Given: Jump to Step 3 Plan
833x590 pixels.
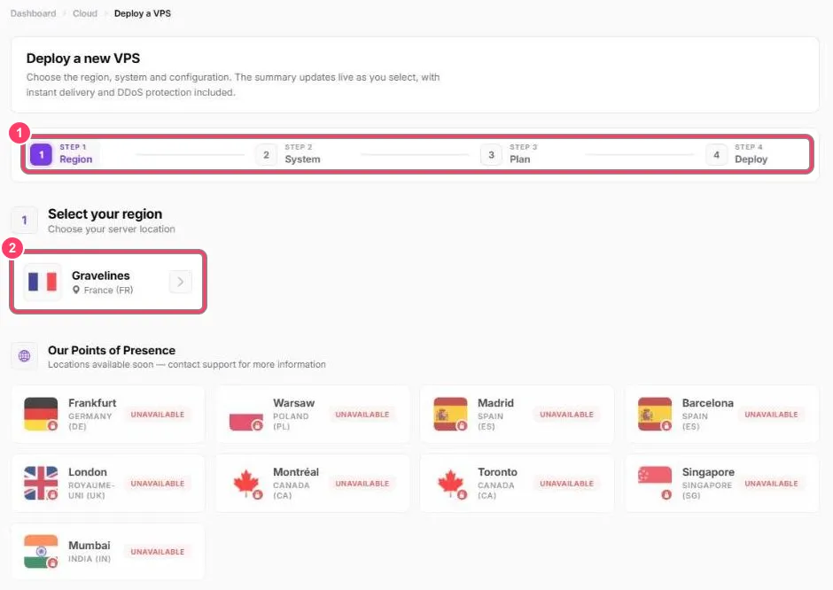Looking at the screenshot, I should (x=509, y=154).
